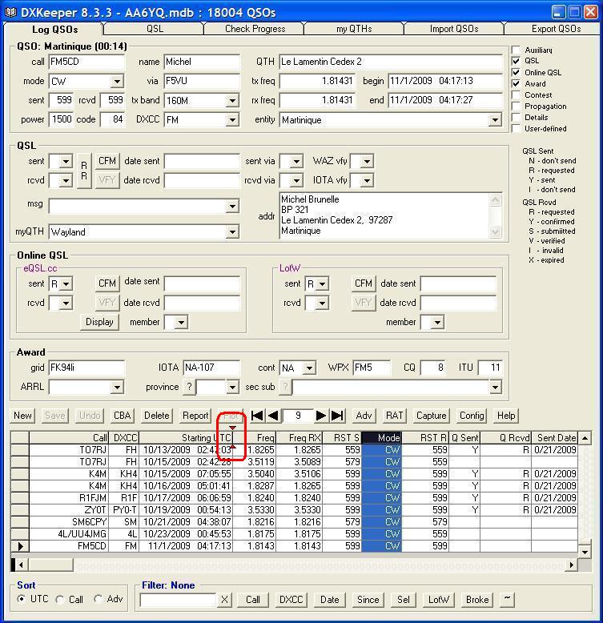Click the Report button
The width and height of the screenshot is (603, 623).
pos(195,416)
